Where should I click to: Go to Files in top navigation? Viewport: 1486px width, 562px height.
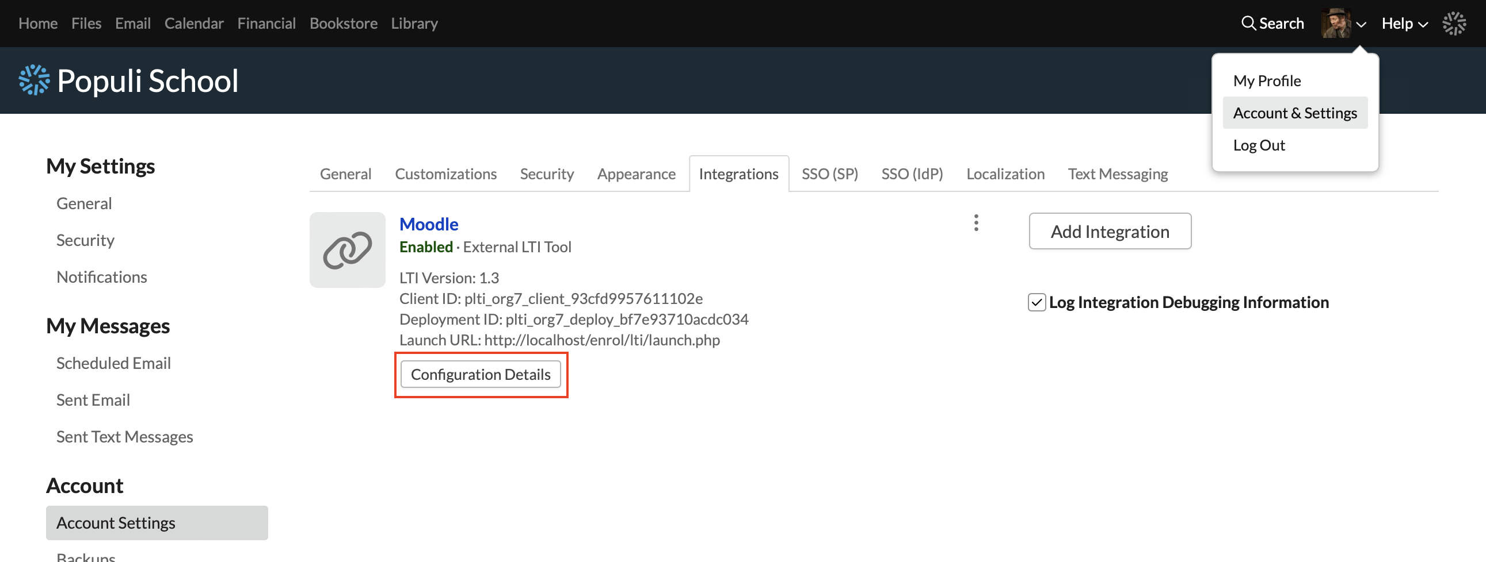tap(86, 23)
